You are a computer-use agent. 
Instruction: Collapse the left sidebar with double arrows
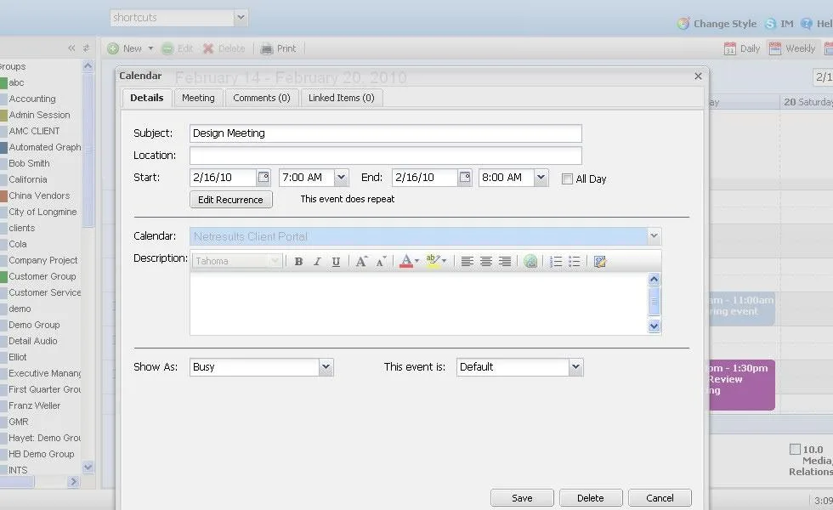71,48
